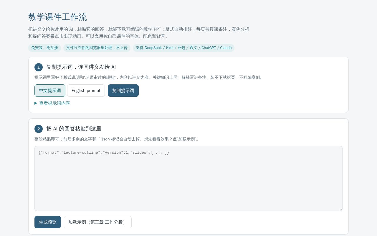The width and height of the screenshot is (377, 236).
Task: Load the 第三章 工作分析 example
Action: pyautogui.click(x=98, y=222)
